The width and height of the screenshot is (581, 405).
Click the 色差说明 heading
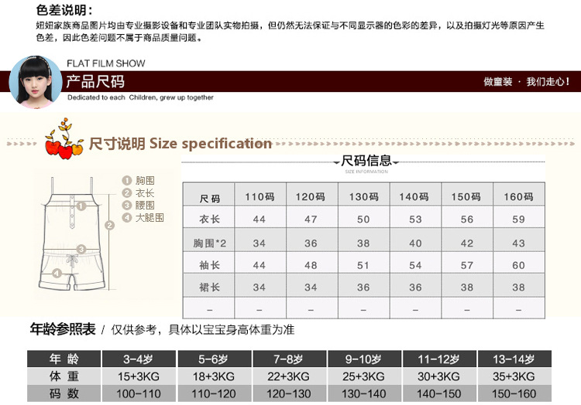tap(64, 10)
